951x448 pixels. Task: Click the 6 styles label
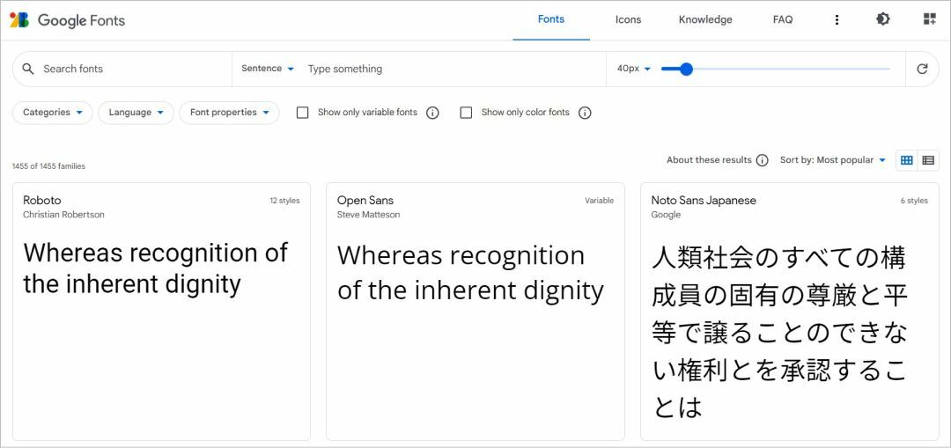point(914,201)
